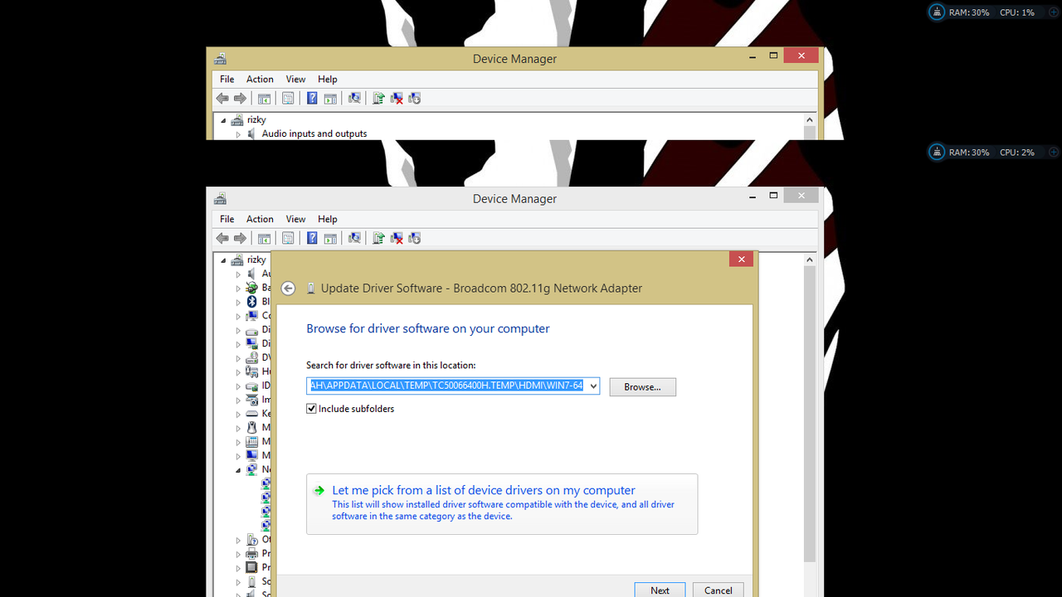Collapse the rizky root node
This screenshot has width=1062, height=597.
click(222, 259)
